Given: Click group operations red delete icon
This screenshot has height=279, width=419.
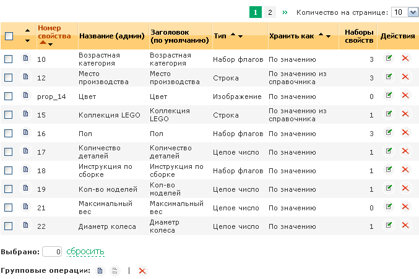Looking at the screenshot, I should pyautogui.click(x=142, y=271).
